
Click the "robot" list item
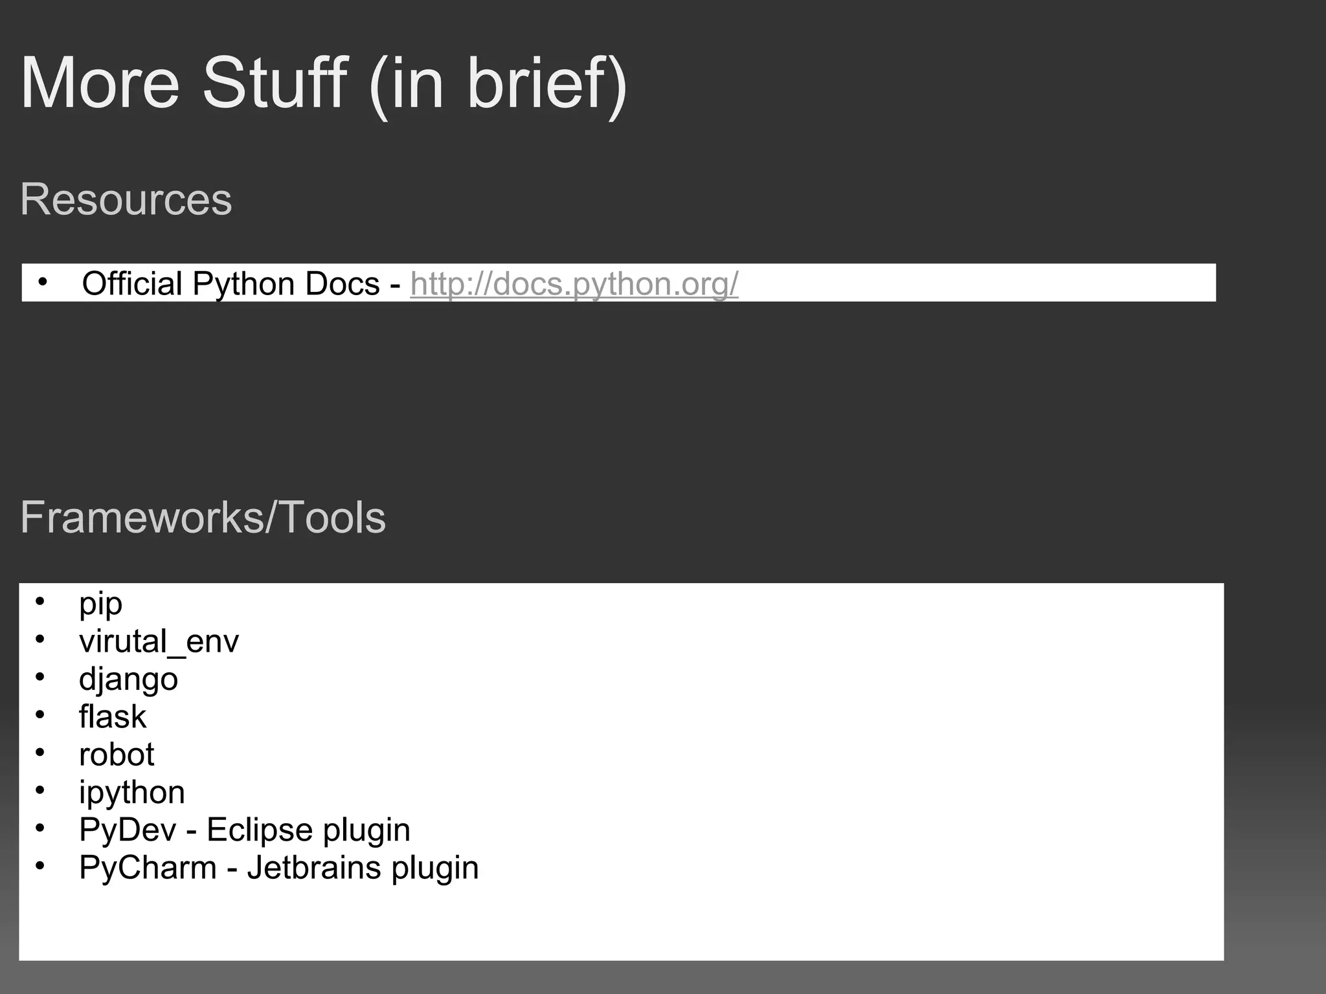(x=117, y=755)
